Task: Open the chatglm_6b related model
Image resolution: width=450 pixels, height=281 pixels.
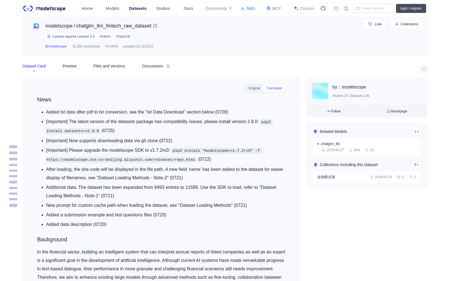Action: click(367, 147)
